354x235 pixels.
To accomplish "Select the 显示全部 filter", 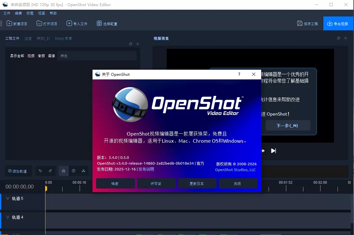I will point(17,56).
